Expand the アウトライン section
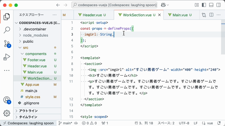The image size is (225, 126). [37, 111]
